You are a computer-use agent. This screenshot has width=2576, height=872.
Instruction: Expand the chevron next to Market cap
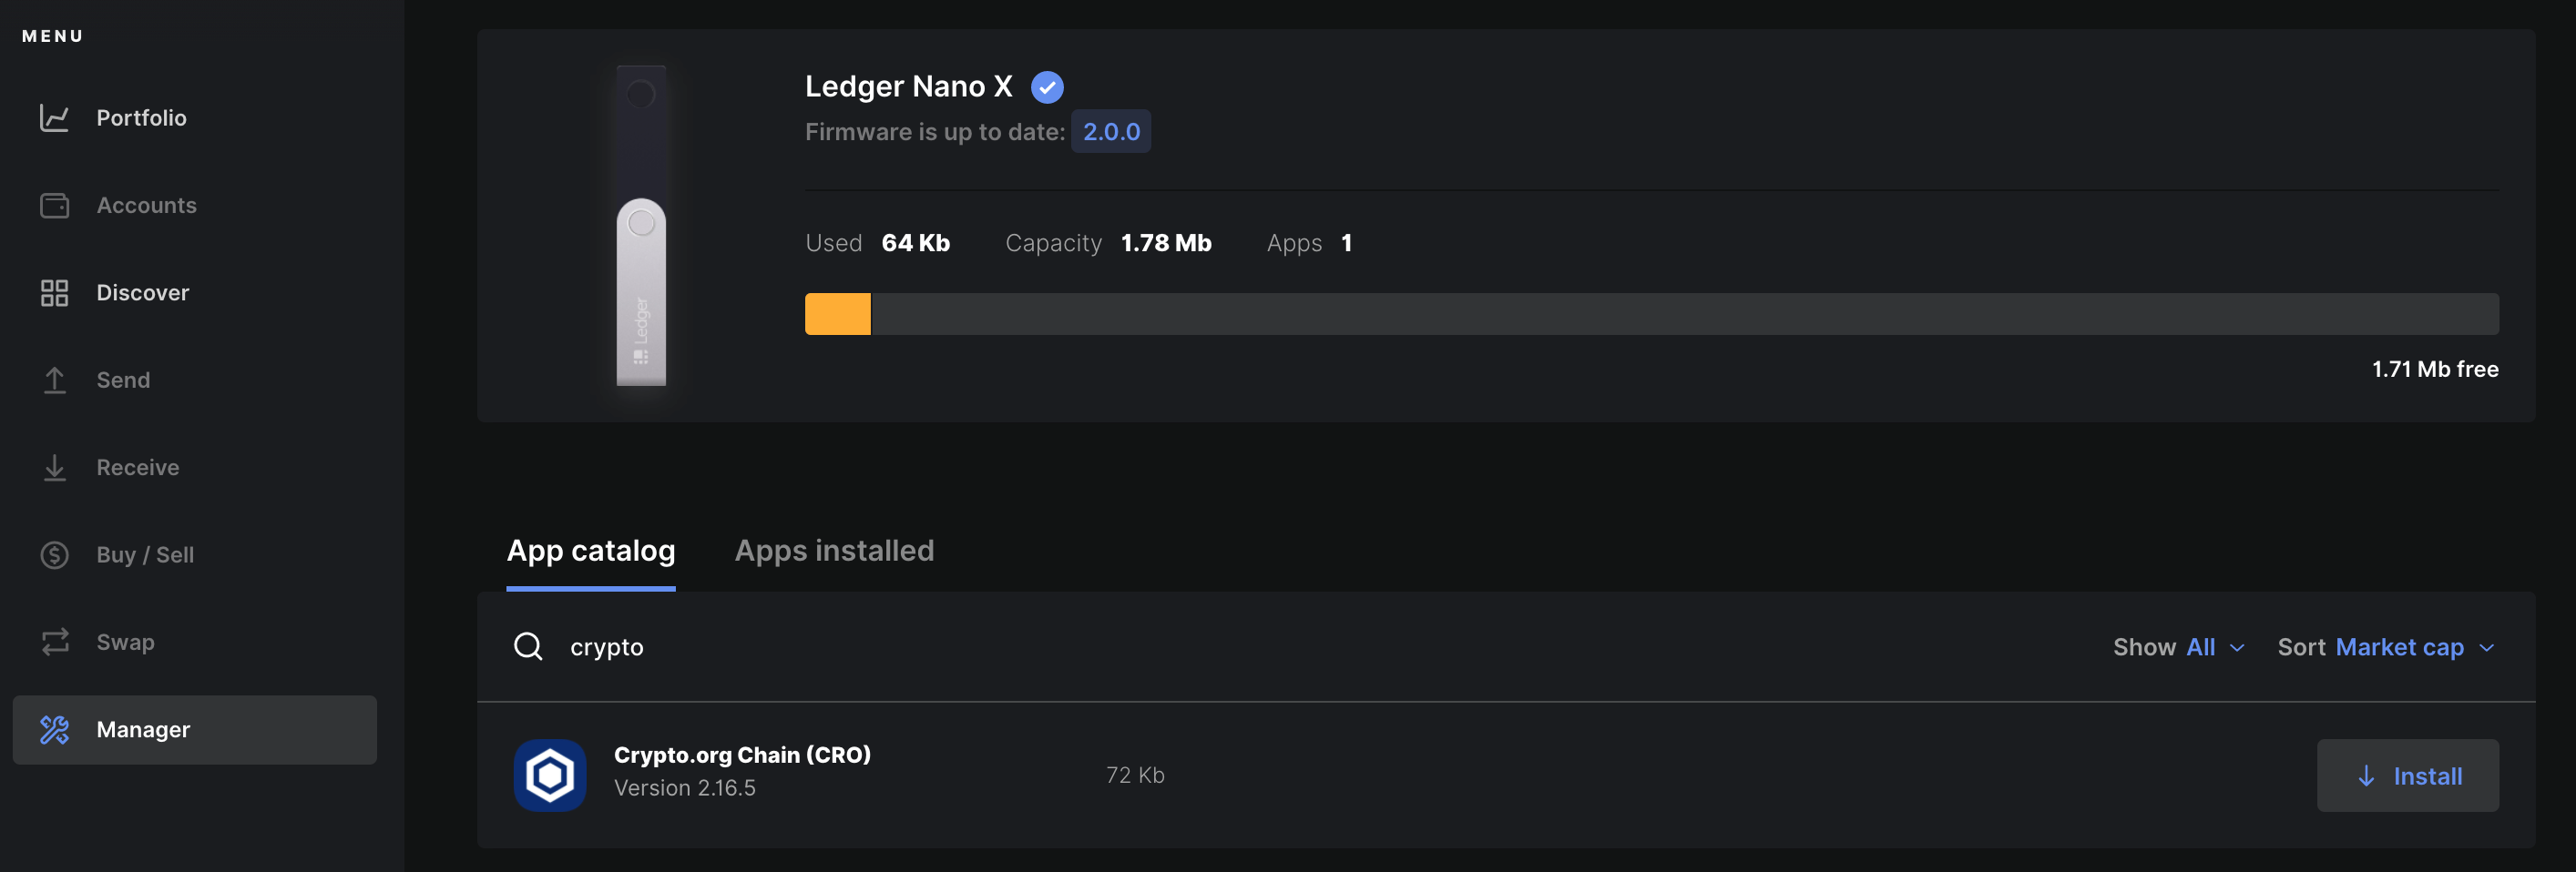coord(2486,648)
